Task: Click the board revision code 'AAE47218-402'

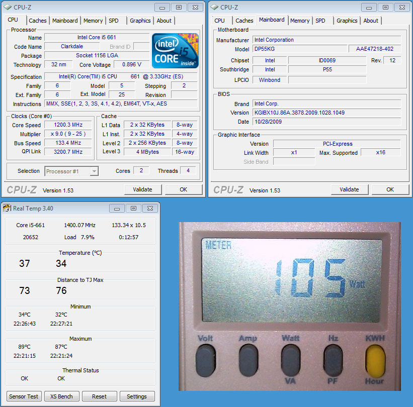Action: click(x=375, y=49)
